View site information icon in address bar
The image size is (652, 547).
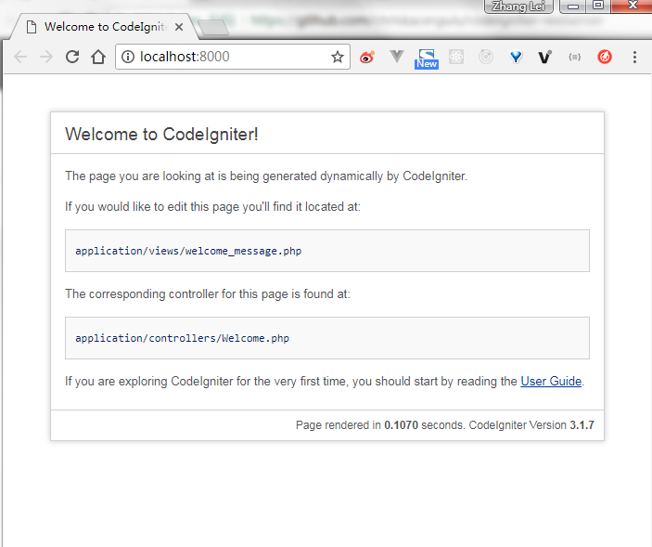pos(128,57)
